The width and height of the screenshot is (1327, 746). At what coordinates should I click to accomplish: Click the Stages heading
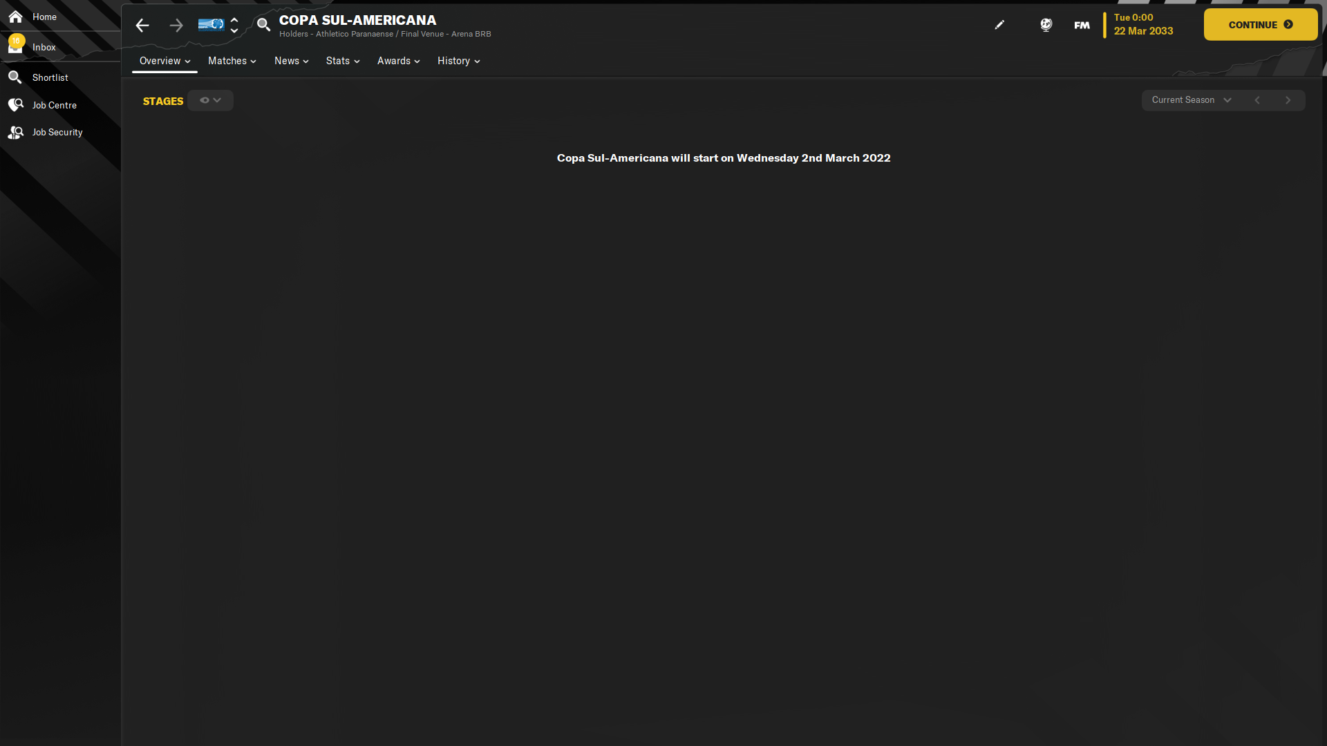pyautogui.click(x=163, y=101)
